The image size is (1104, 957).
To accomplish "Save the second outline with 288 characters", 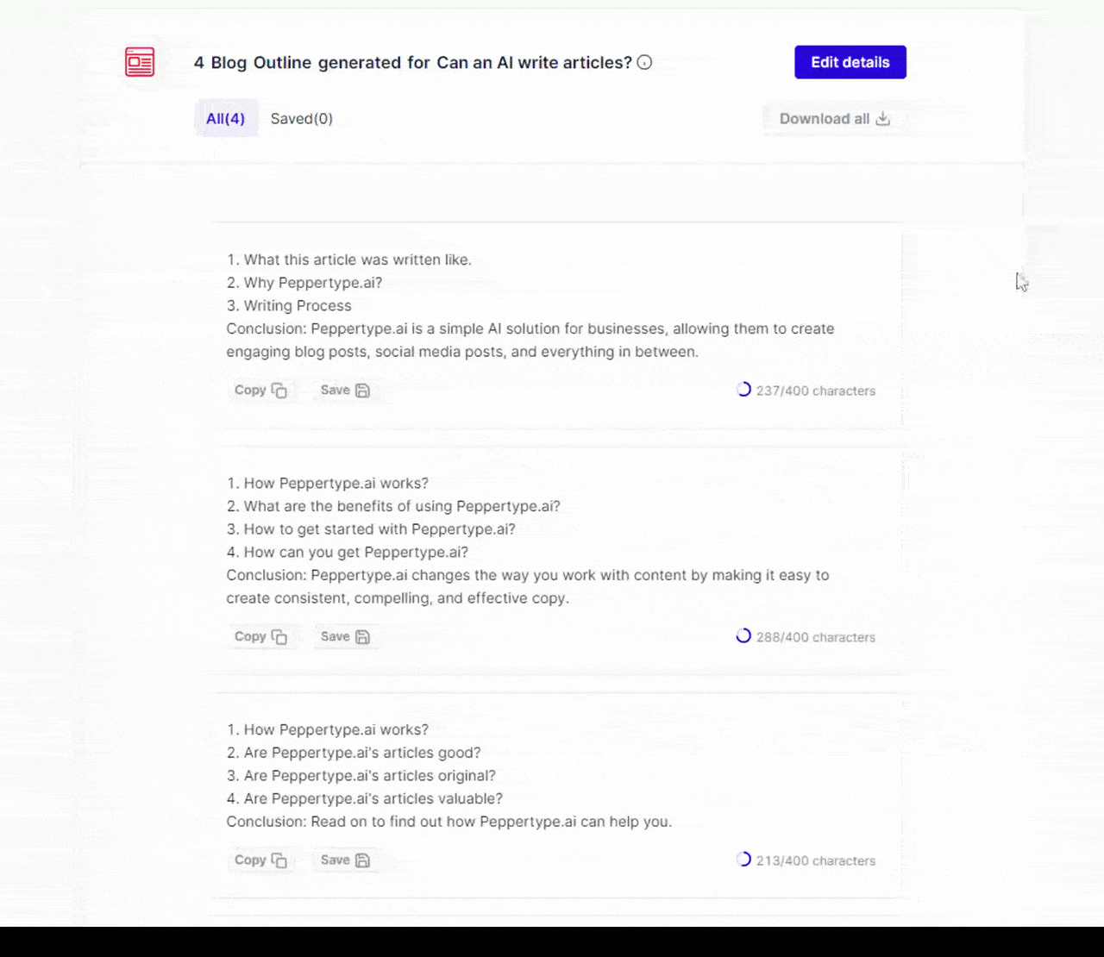I will click(345, 636).
